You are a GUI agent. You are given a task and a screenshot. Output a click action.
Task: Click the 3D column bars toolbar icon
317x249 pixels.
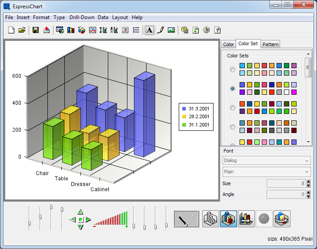[x=71, y=30]
